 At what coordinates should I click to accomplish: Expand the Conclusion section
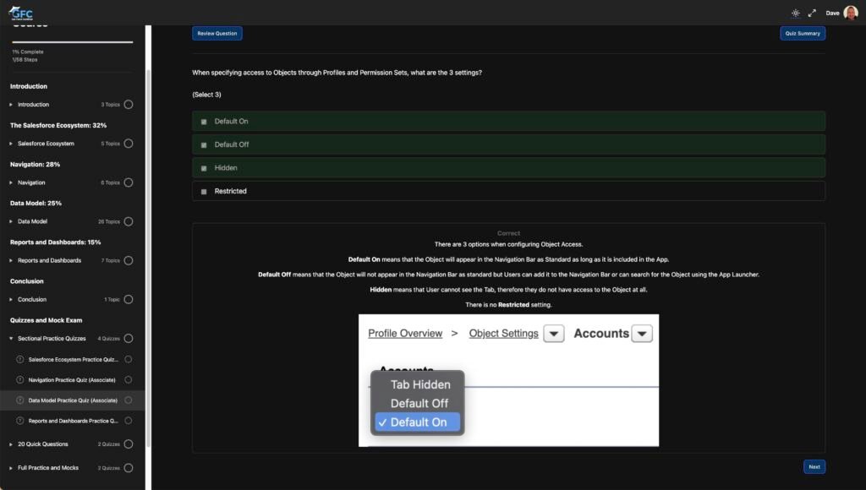11,300
